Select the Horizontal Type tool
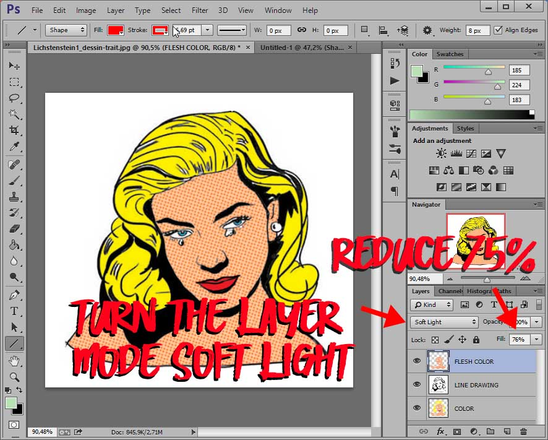 pos(14,311)
